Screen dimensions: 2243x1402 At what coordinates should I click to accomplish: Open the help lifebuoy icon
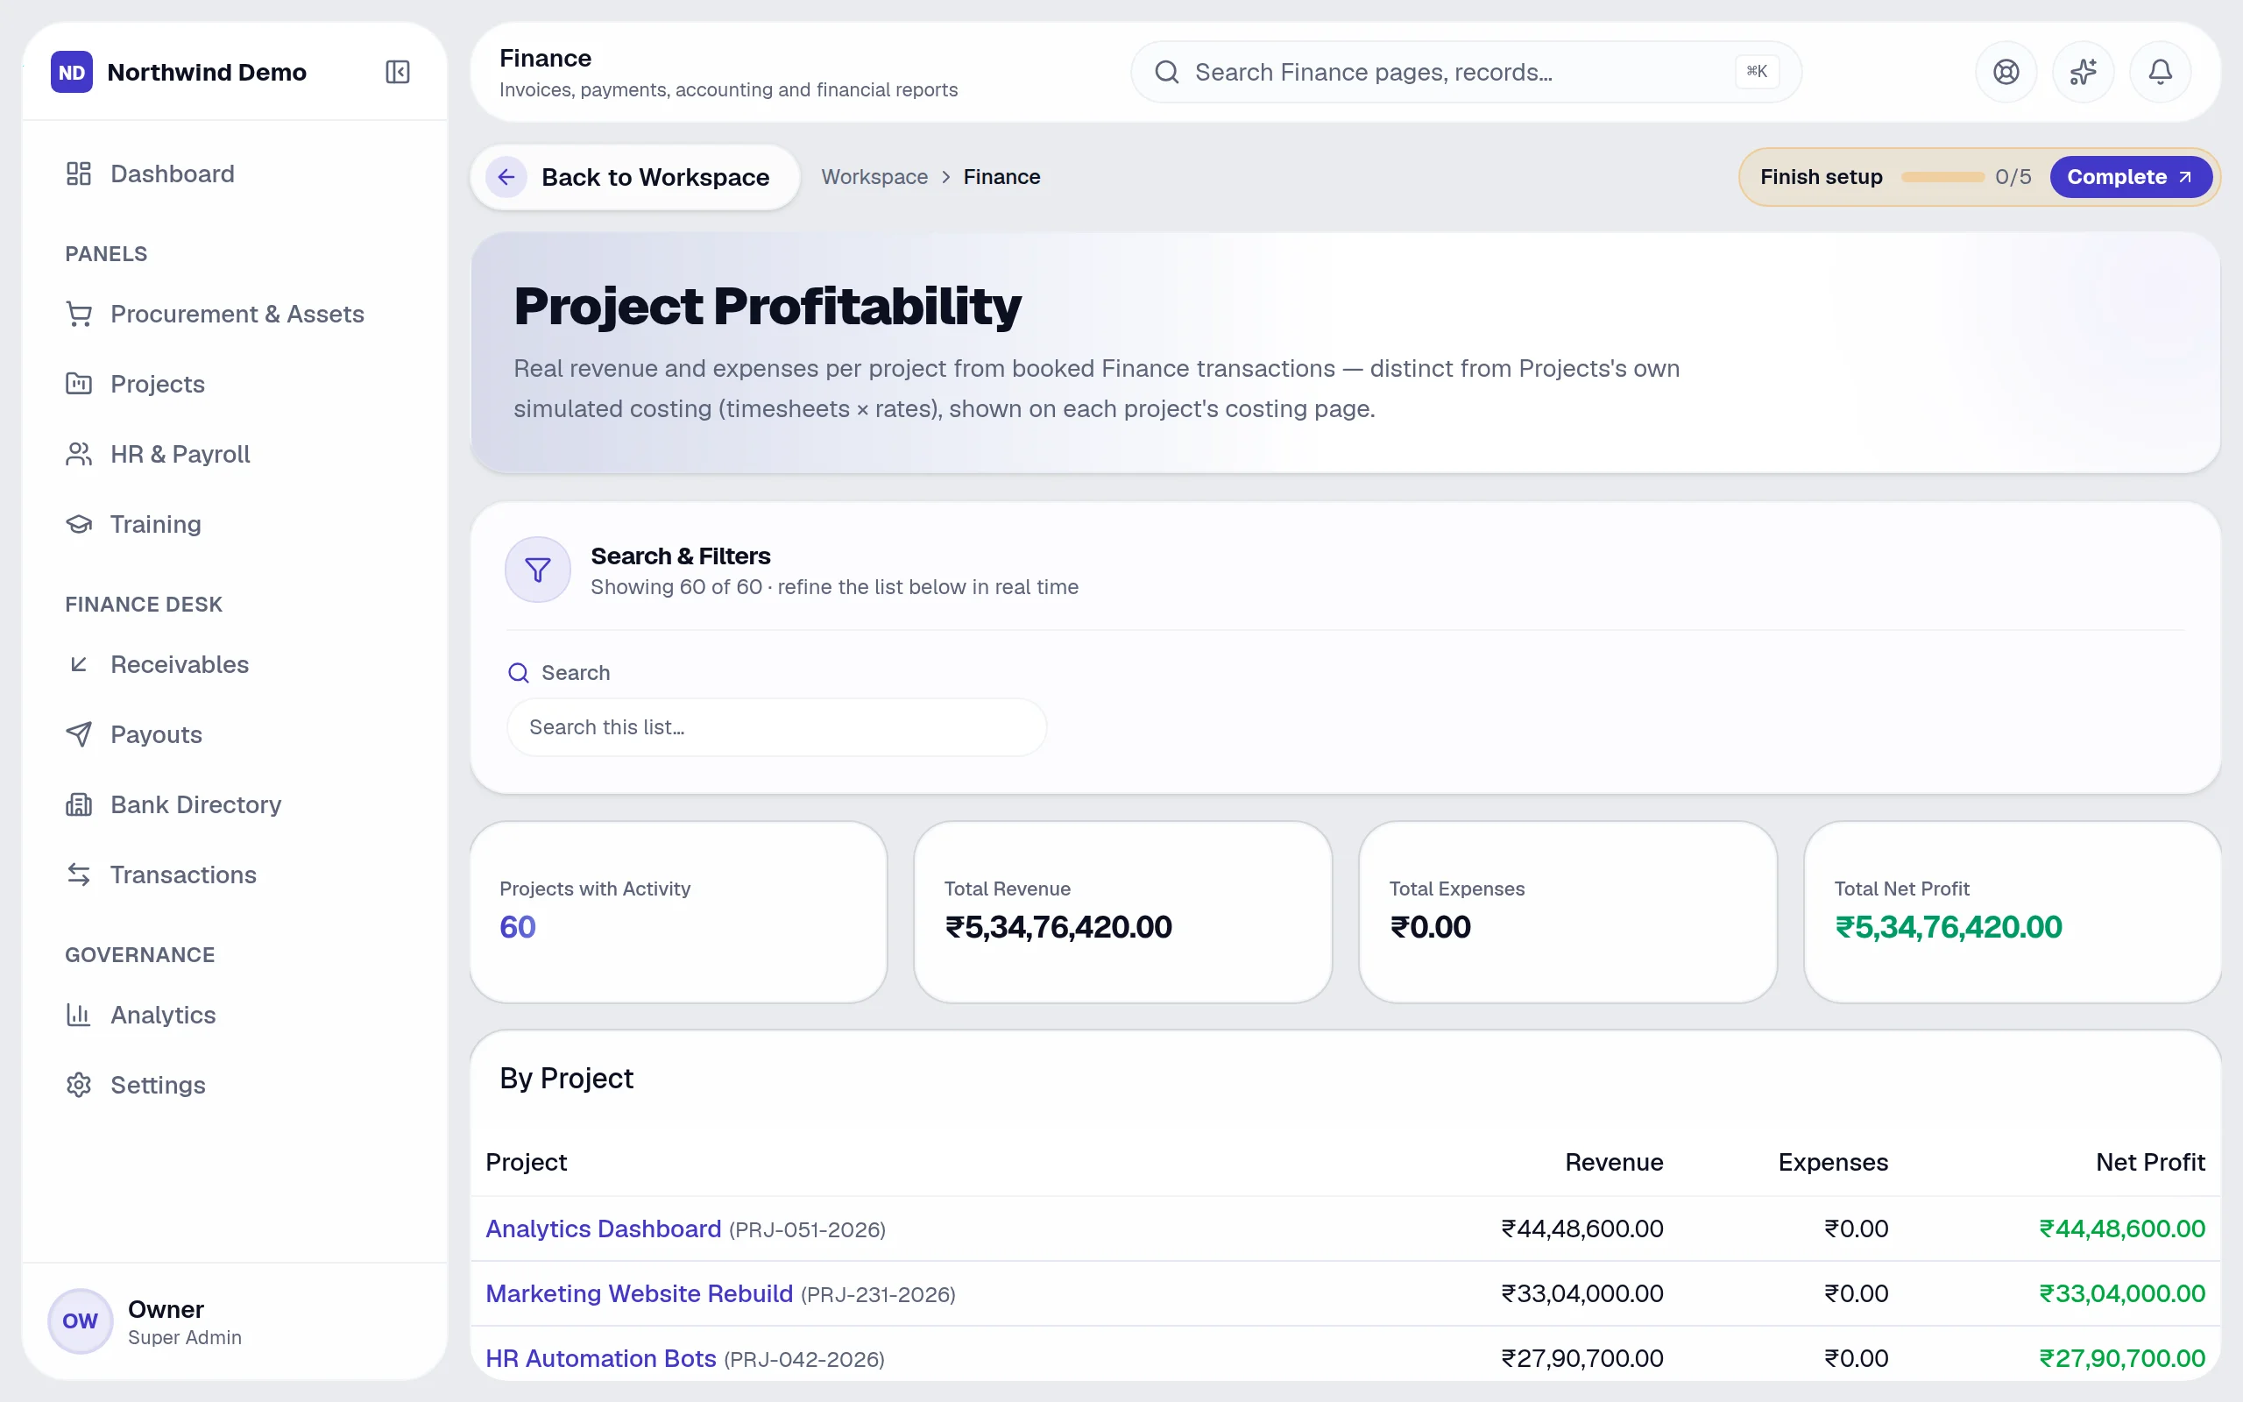2006,73
